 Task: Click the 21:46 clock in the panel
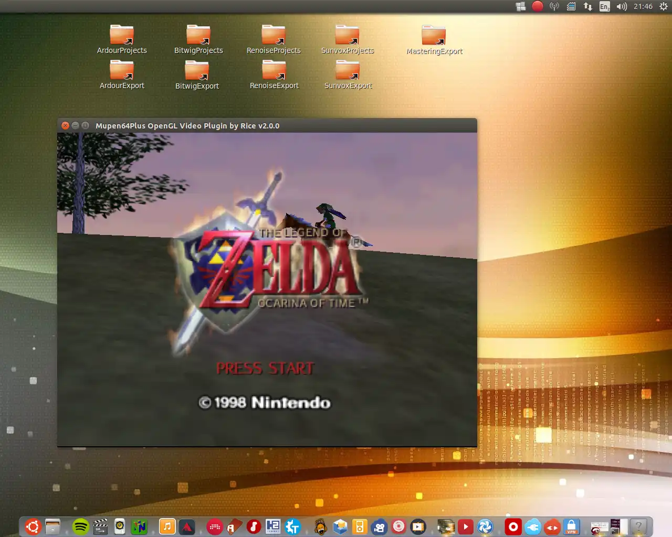click(x=643, y=6)
